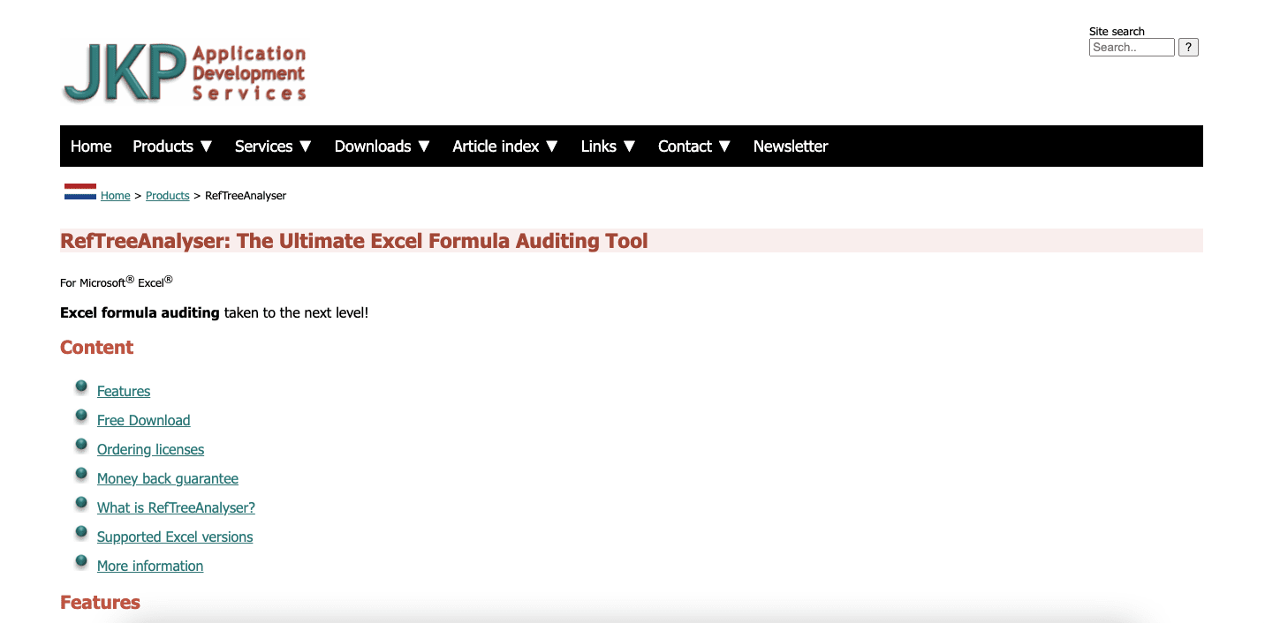Click the Features section heading
The height and width of the screenshot is (623, 1265).
tap(100, 603)
